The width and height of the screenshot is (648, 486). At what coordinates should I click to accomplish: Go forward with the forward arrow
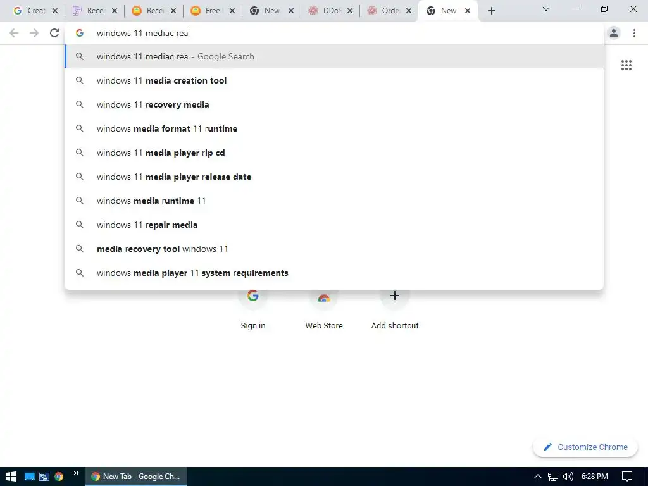[34, 33]
